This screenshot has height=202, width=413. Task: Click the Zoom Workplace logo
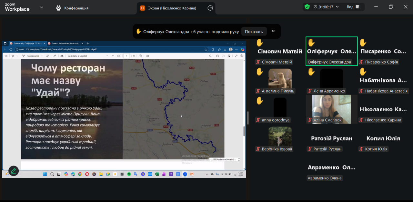[17, 7]
